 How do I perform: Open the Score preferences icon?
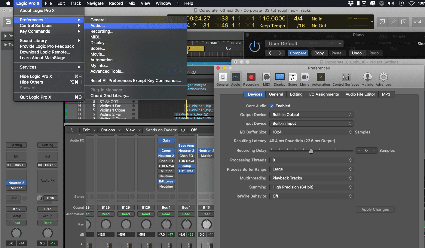coord(292,77)
